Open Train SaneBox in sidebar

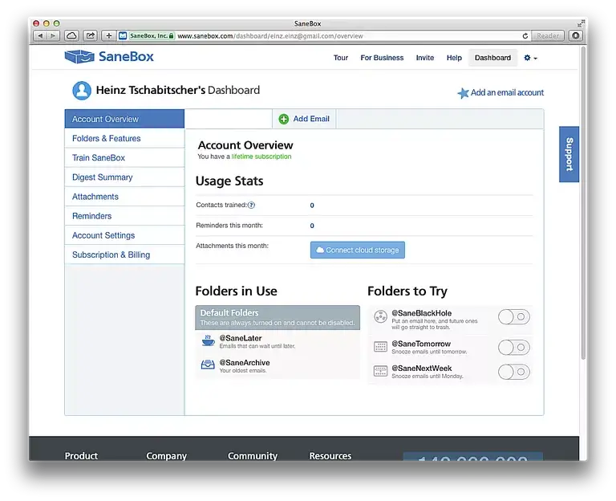coord(124,157)
